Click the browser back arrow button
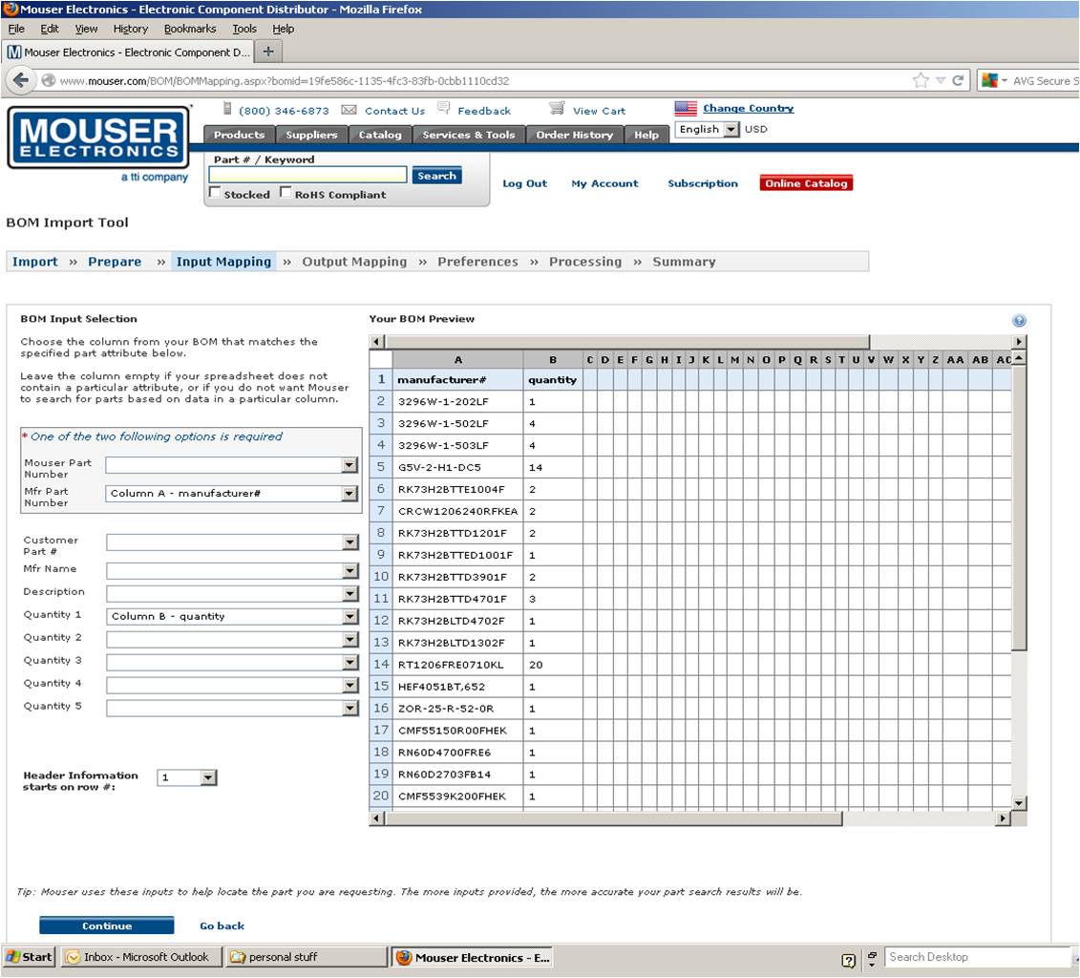The height and width of the screenshot is (978, 1080). point(21,80)
